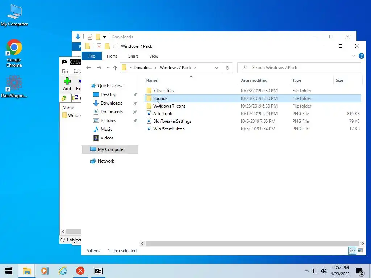Select My Computer in navigation pane
The width and height of the screenshot is (371, 278).
click(110, 149)
